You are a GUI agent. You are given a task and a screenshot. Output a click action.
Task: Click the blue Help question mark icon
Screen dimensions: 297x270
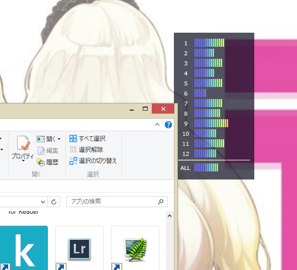click(x=168, y=125)
